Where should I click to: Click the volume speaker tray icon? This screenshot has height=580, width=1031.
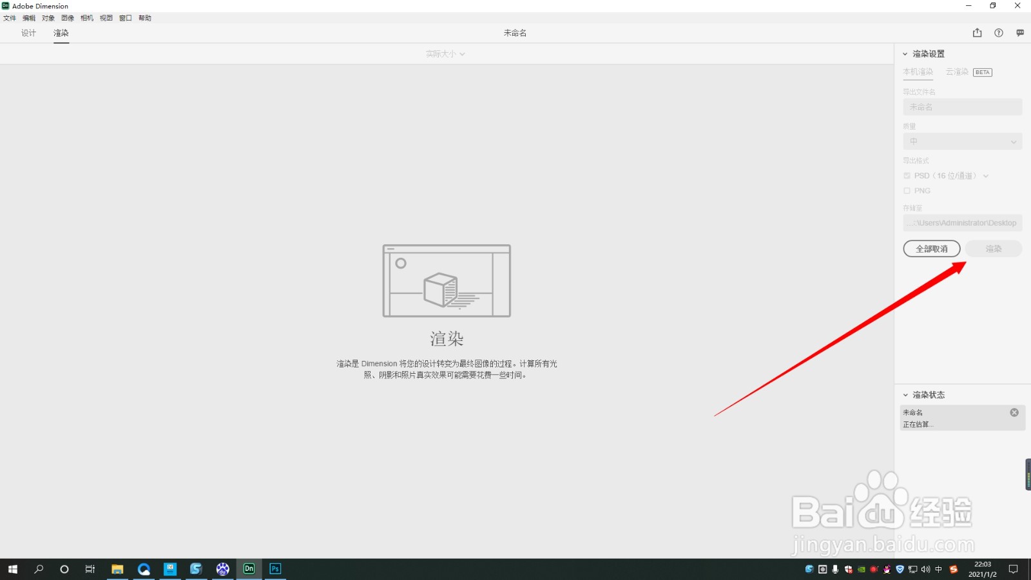[925, 569]
